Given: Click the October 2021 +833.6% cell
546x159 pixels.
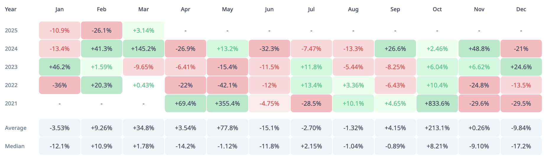Looking at the screenshot, I should tap(437, 103).
